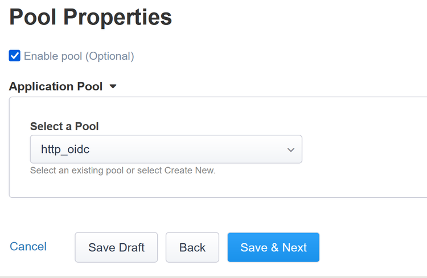The image size is (427, 278).
Task: Click the 'Enable pool (Optional)' label text
Action: [x=79, y=56]
